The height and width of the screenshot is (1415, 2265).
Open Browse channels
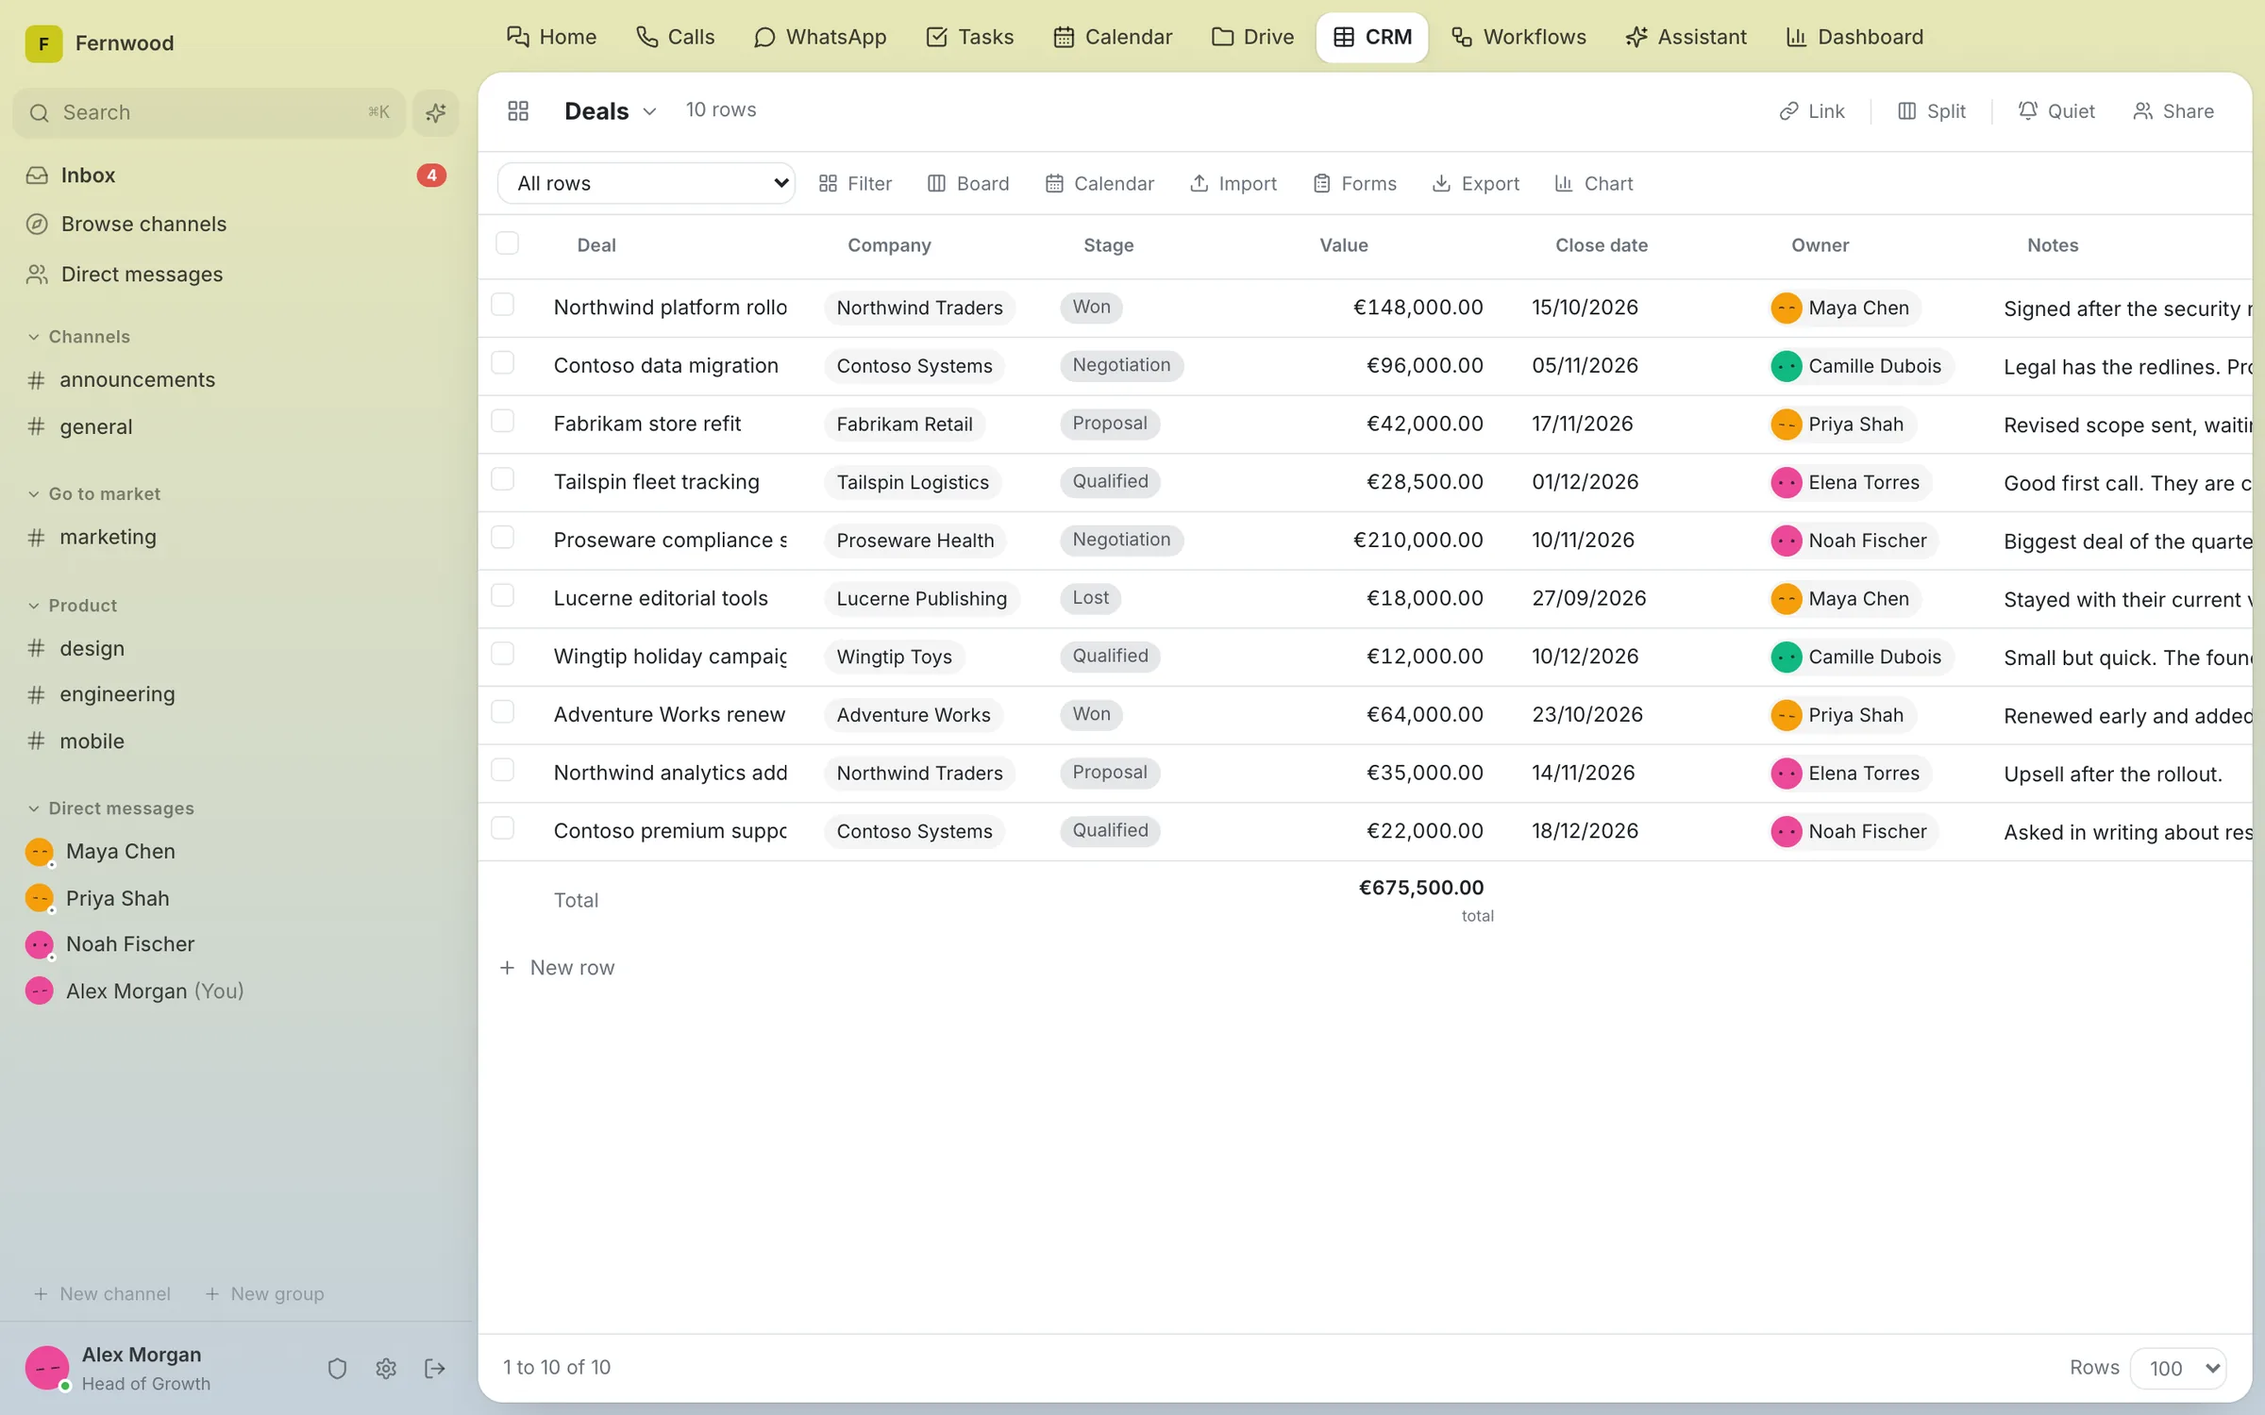pos(126,225)
